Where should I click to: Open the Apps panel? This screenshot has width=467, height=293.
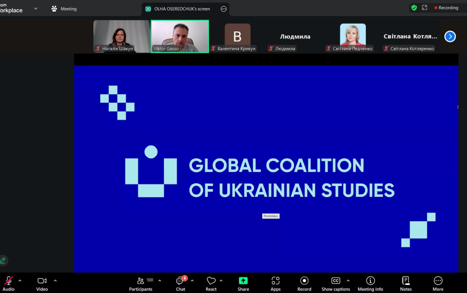point(275,284)
